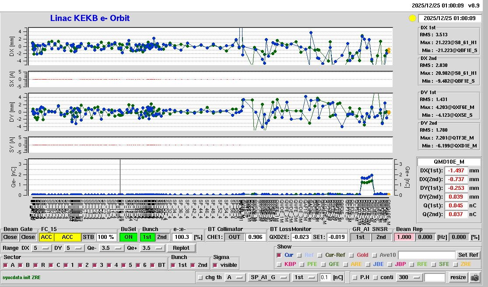Click the yellow status indicator circle
488x287 pixels.
pyautogui.click(x=412, y=18)
